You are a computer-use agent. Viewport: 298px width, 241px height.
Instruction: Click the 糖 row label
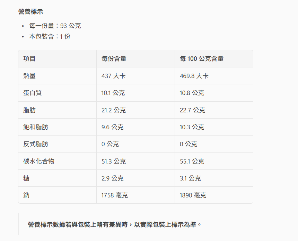click(x=26, y=178)
